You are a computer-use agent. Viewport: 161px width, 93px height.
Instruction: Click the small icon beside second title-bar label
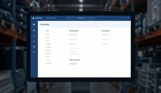point(47,18)
